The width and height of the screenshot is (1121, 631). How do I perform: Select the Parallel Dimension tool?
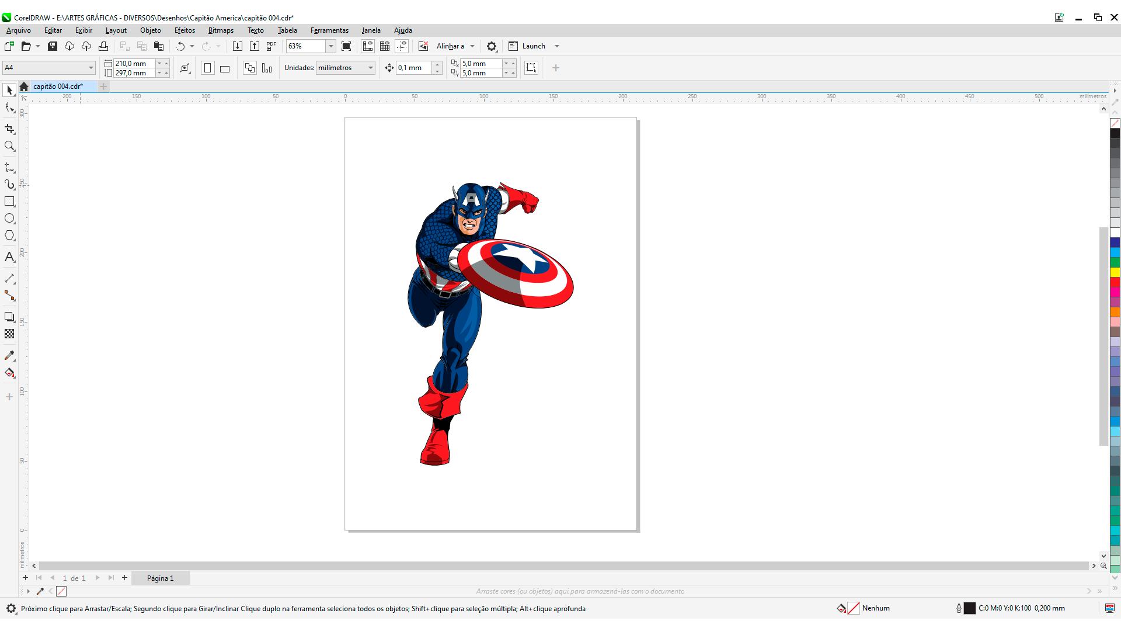tap(9, 279)
